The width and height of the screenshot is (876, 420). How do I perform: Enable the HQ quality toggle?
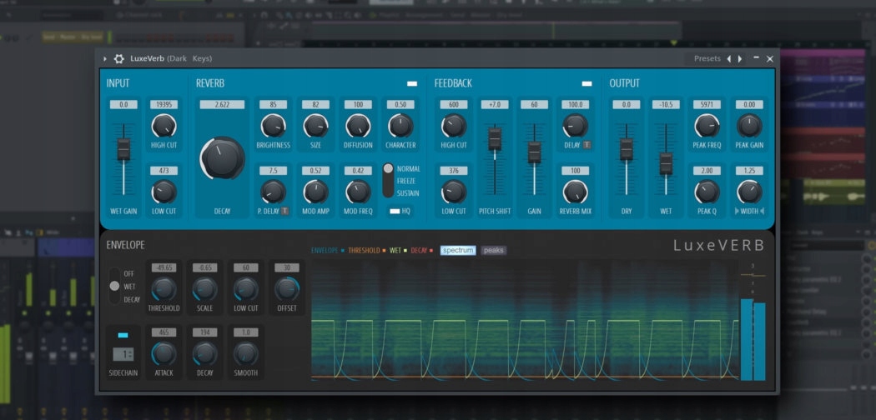tap(395, 212)
